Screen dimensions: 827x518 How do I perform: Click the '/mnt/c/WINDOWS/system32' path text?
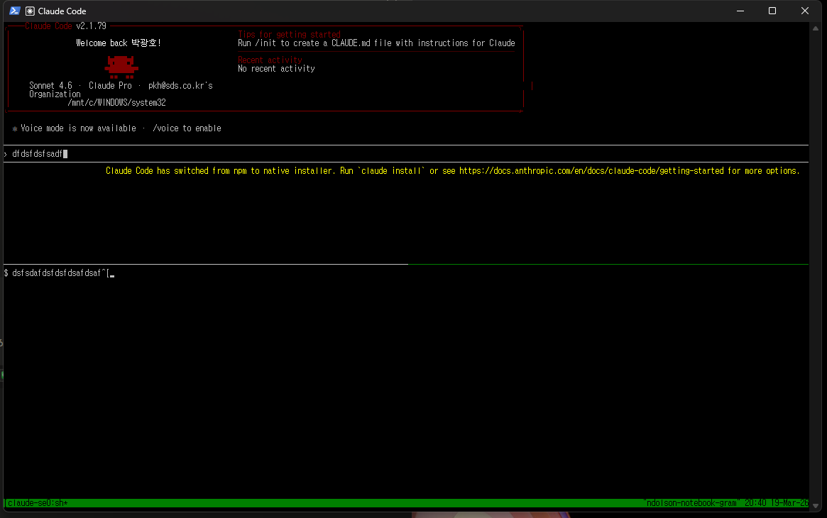click(116, 103)
